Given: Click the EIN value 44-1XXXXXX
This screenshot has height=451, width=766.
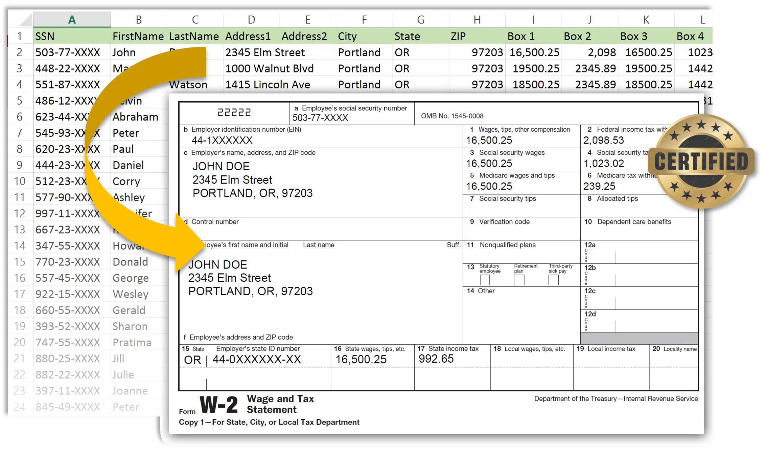Looking at the screenshot, I should point(222,140).
